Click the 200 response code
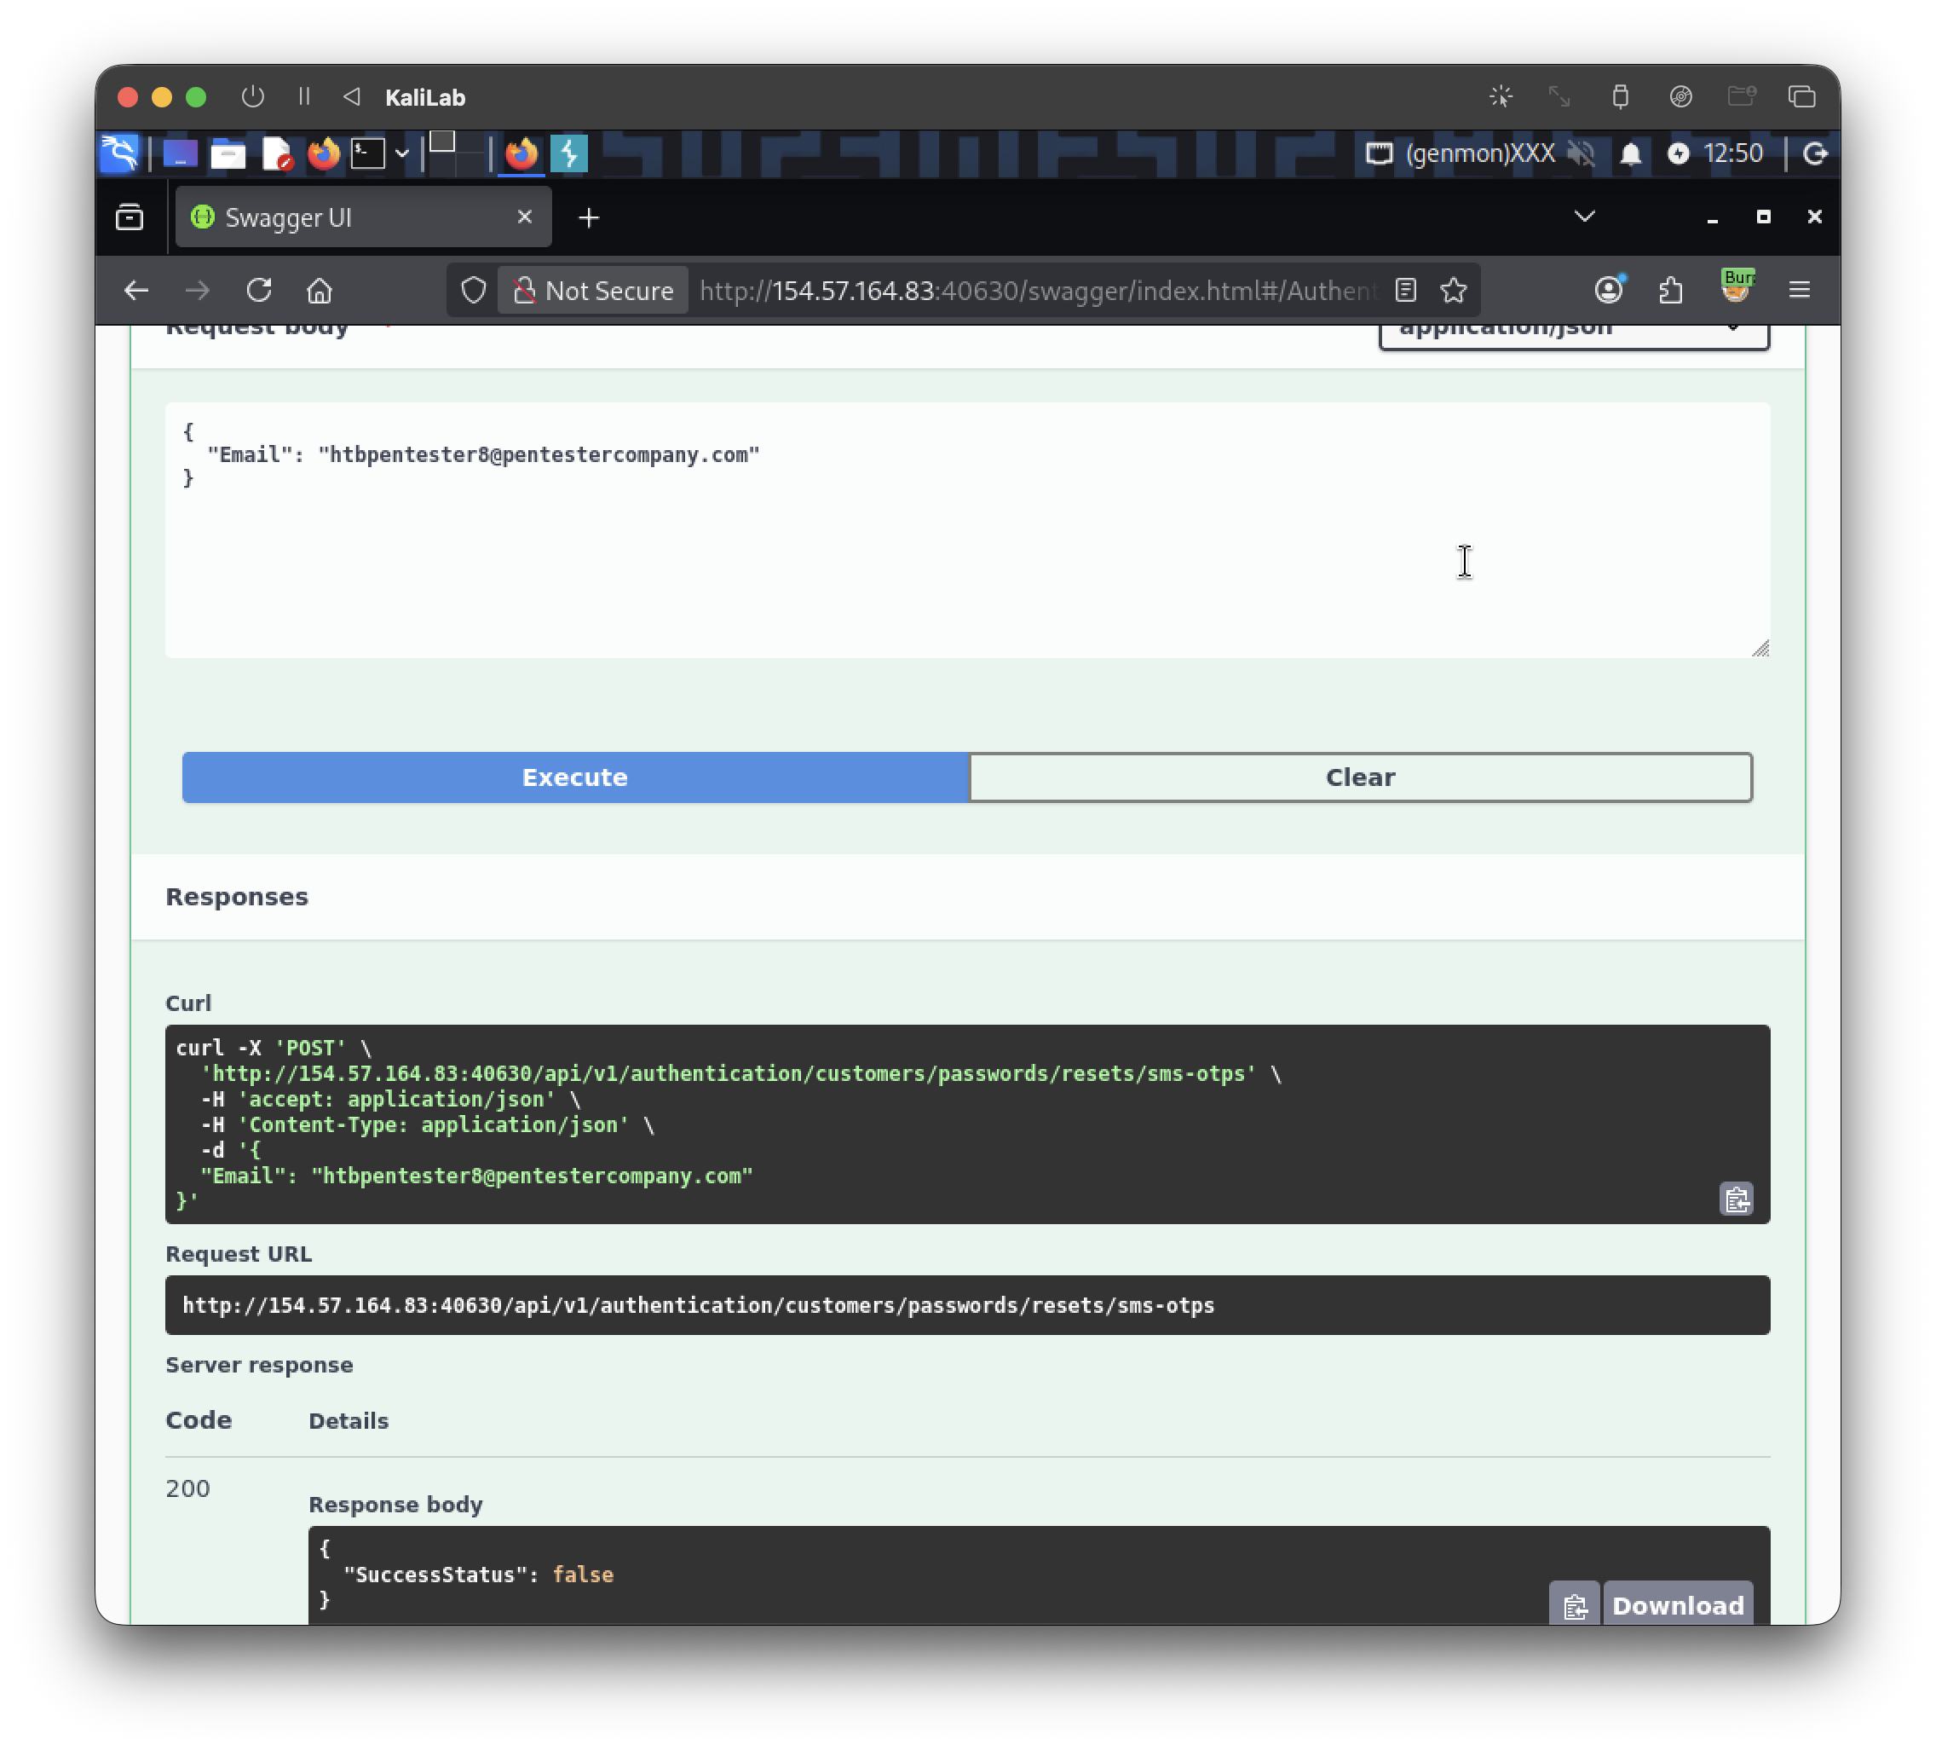This screenshot has height=1751, width=1936. (187, 1488)
